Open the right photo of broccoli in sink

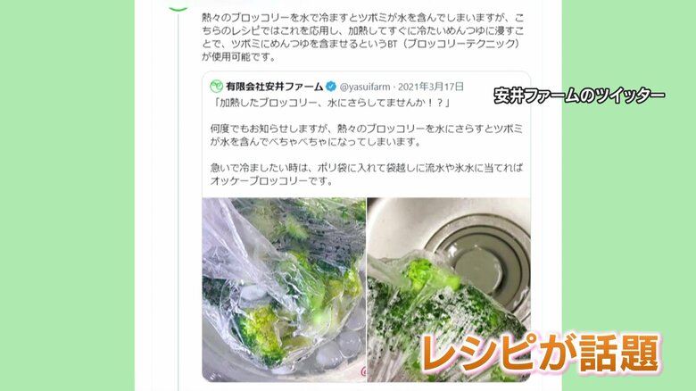tap(449, 290)
